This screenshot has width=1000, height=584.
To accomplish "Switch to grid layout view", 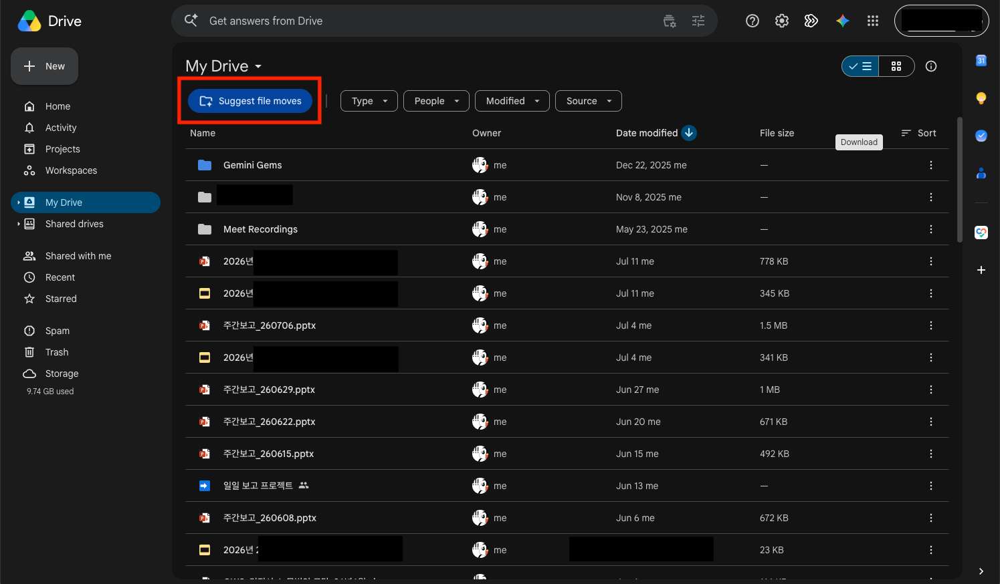I will [896, 66].
